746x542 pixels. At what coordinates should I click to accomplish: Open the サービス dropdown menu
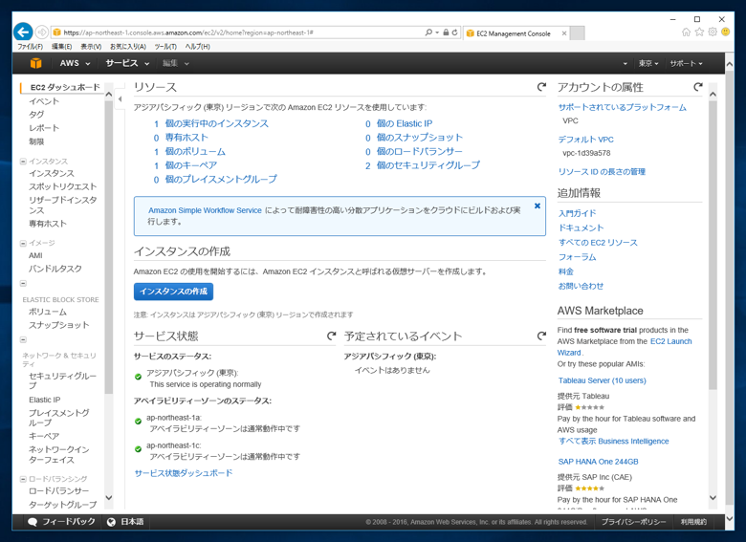point(127,63)
